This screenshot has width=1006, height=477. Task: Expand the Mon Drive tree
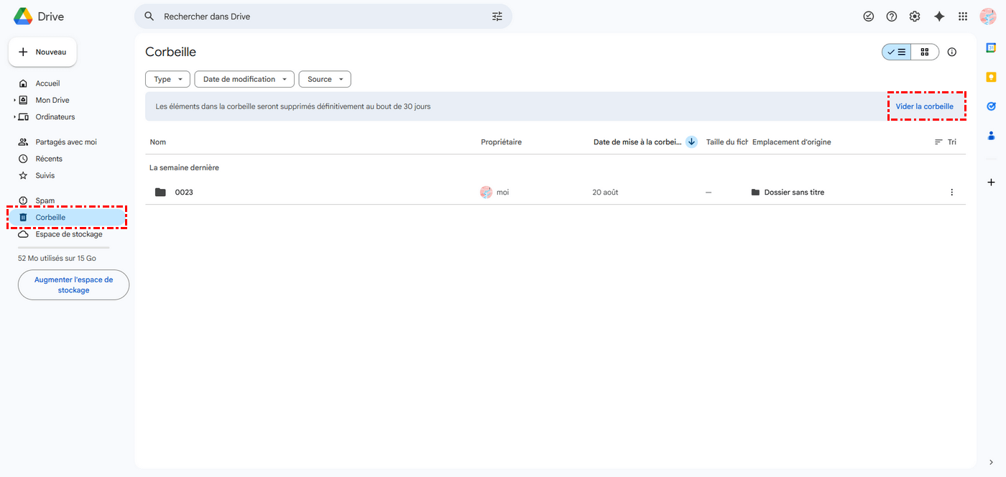[x=14, y=101]
